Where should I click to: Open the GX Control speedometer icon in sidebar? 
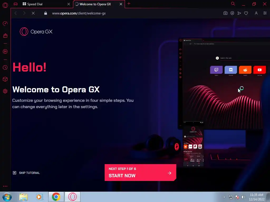tap(5, 23)
